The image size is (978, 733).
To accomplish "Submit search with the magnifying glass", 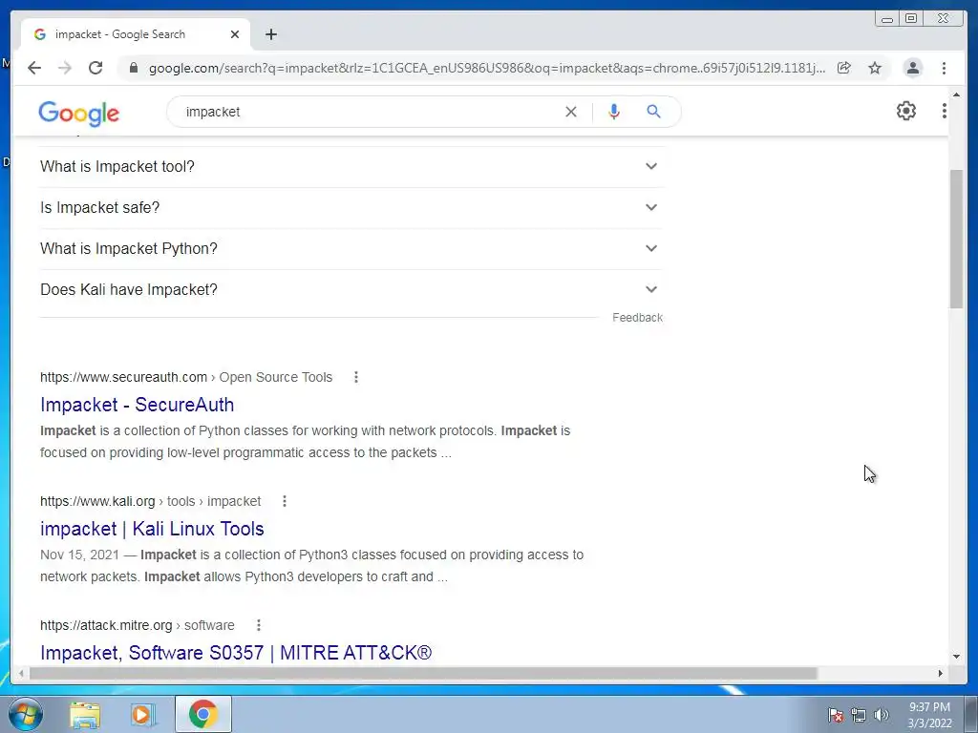I will (653, 112).
